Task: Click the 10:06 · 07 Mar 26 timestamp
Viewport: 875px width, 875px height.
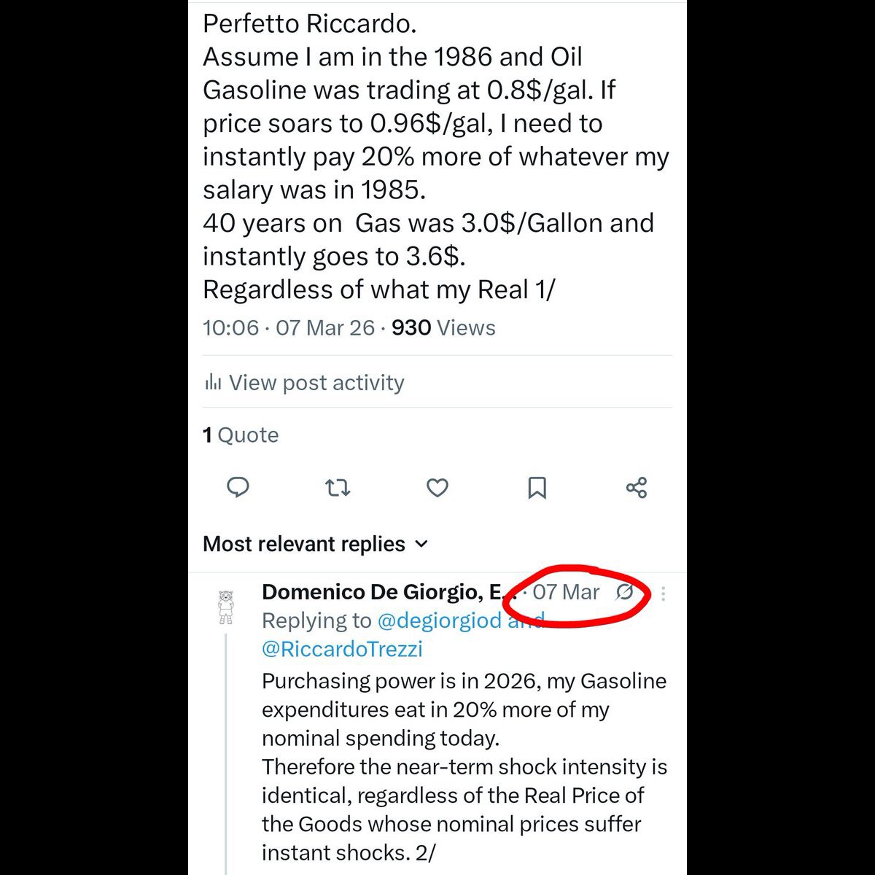Action: 289,327
